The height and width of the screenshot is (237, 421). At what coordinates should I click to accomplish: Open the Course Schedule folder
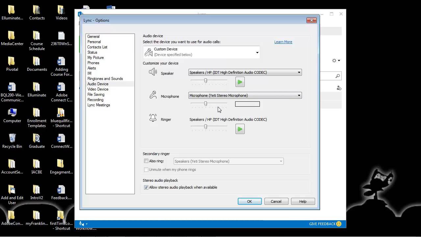[37, 41]
